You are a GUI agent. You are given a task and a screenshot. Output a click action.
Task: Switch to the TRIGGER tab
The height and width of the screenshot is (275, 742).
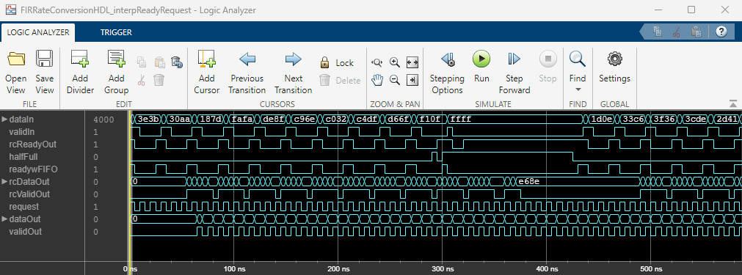[x=116, y=32]
